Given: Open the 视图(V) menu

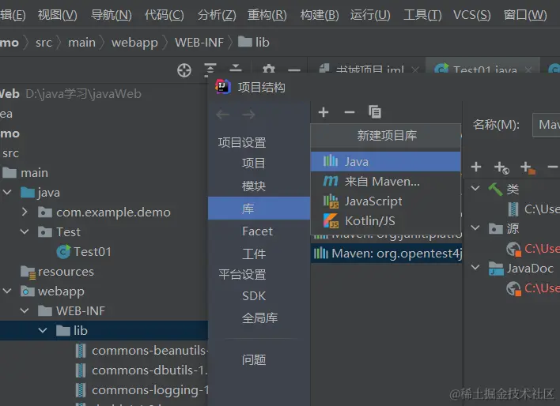Looking at the screenshot, I should pos(57,15).
